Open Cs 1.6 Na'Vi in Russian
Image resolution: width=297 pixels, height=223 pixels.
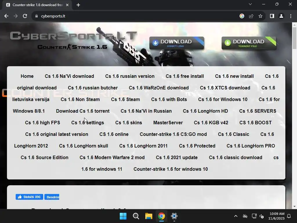tap(146, 111)
